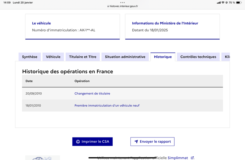
Task: Switch to the Véhicule tab
Action: (53, 57)
